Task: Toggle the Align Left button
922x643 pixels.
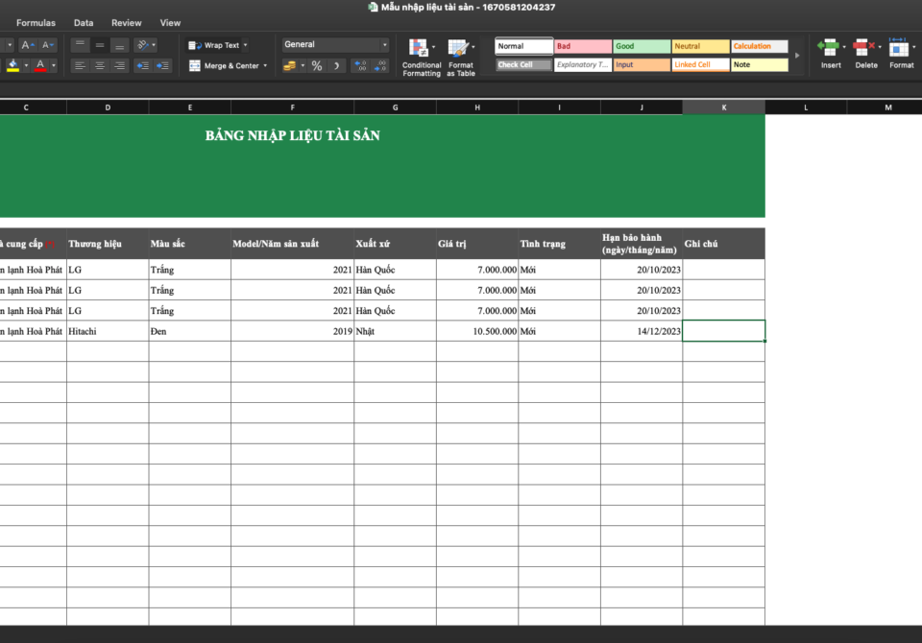Action: (81, 66)
